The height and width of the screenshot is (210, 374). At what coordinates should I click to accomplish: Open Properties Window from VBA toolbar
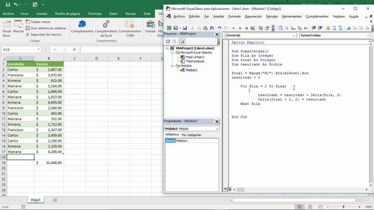267,28
